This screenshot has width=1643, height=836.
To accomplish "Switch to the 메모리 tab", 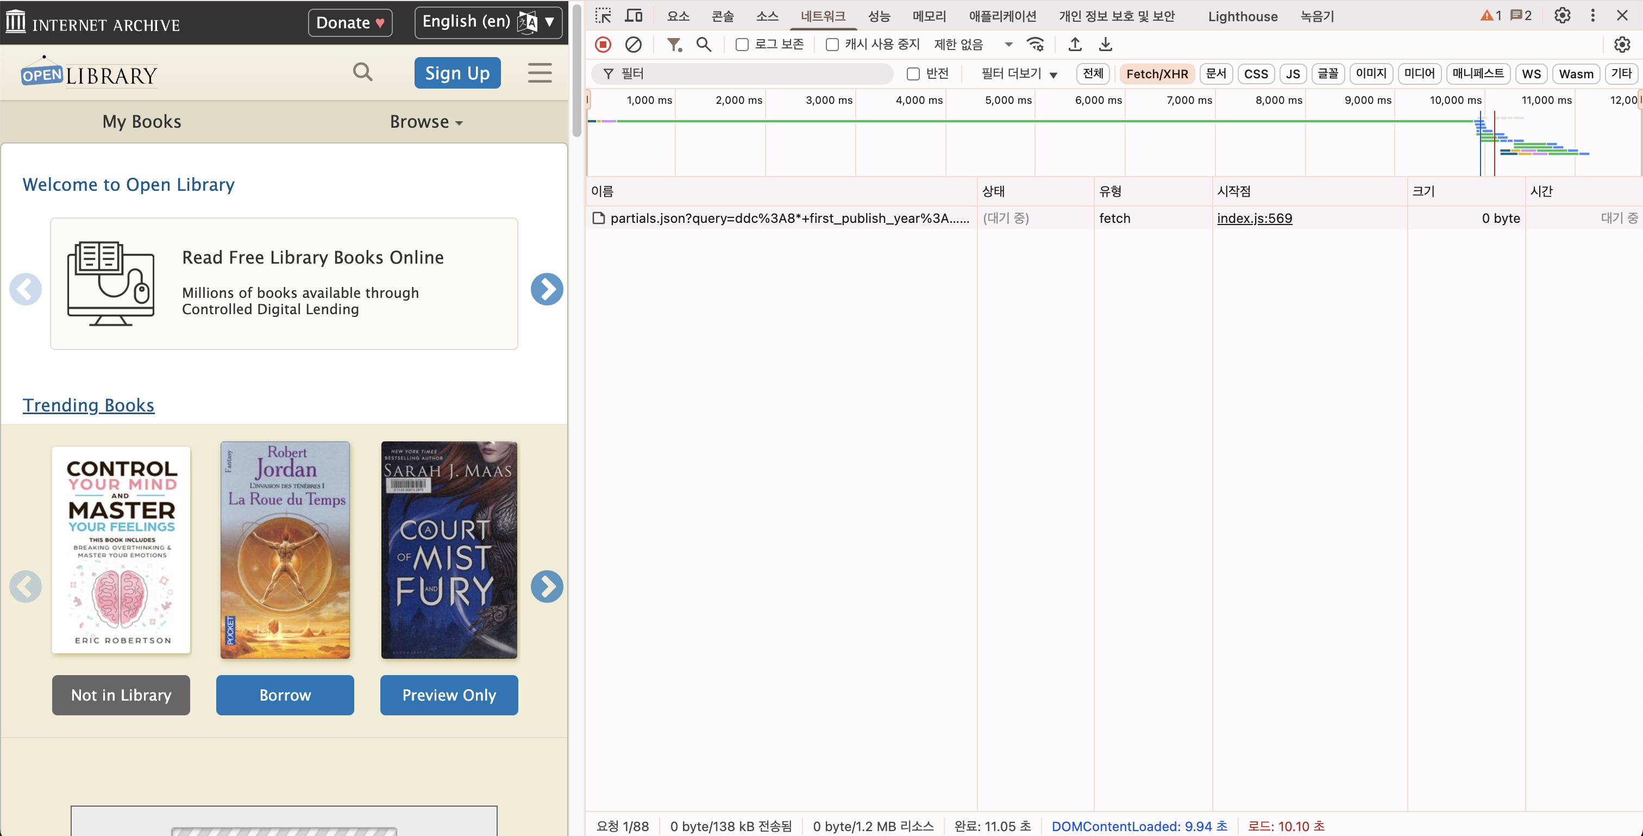I will [x=929, y=16].
